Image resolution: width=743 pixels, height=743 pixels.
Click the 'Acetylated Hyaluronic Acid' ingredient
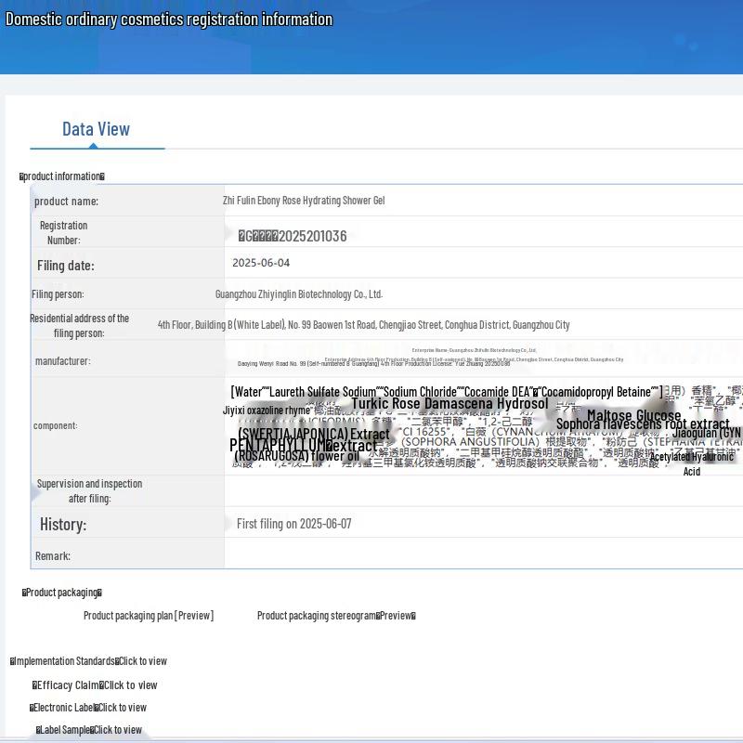692,463
